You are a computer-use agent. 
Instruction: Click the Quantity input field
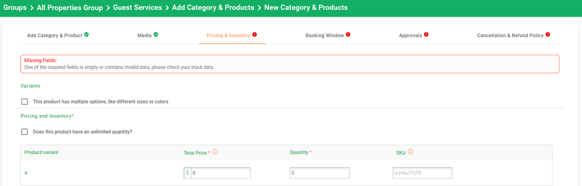(320, 173)
